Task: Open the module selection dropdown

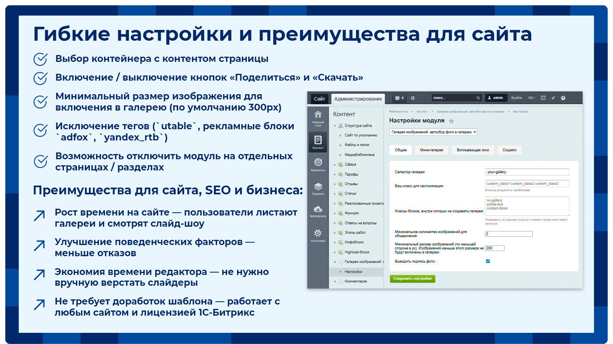Action: pyautogui.click(x=433, y=132)
